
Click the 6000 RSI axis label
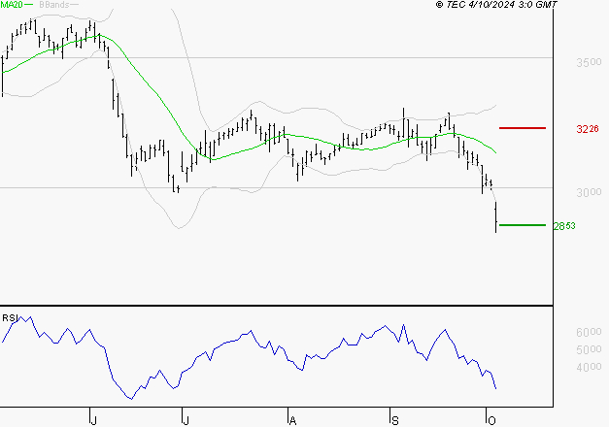(x=589, y=332)
